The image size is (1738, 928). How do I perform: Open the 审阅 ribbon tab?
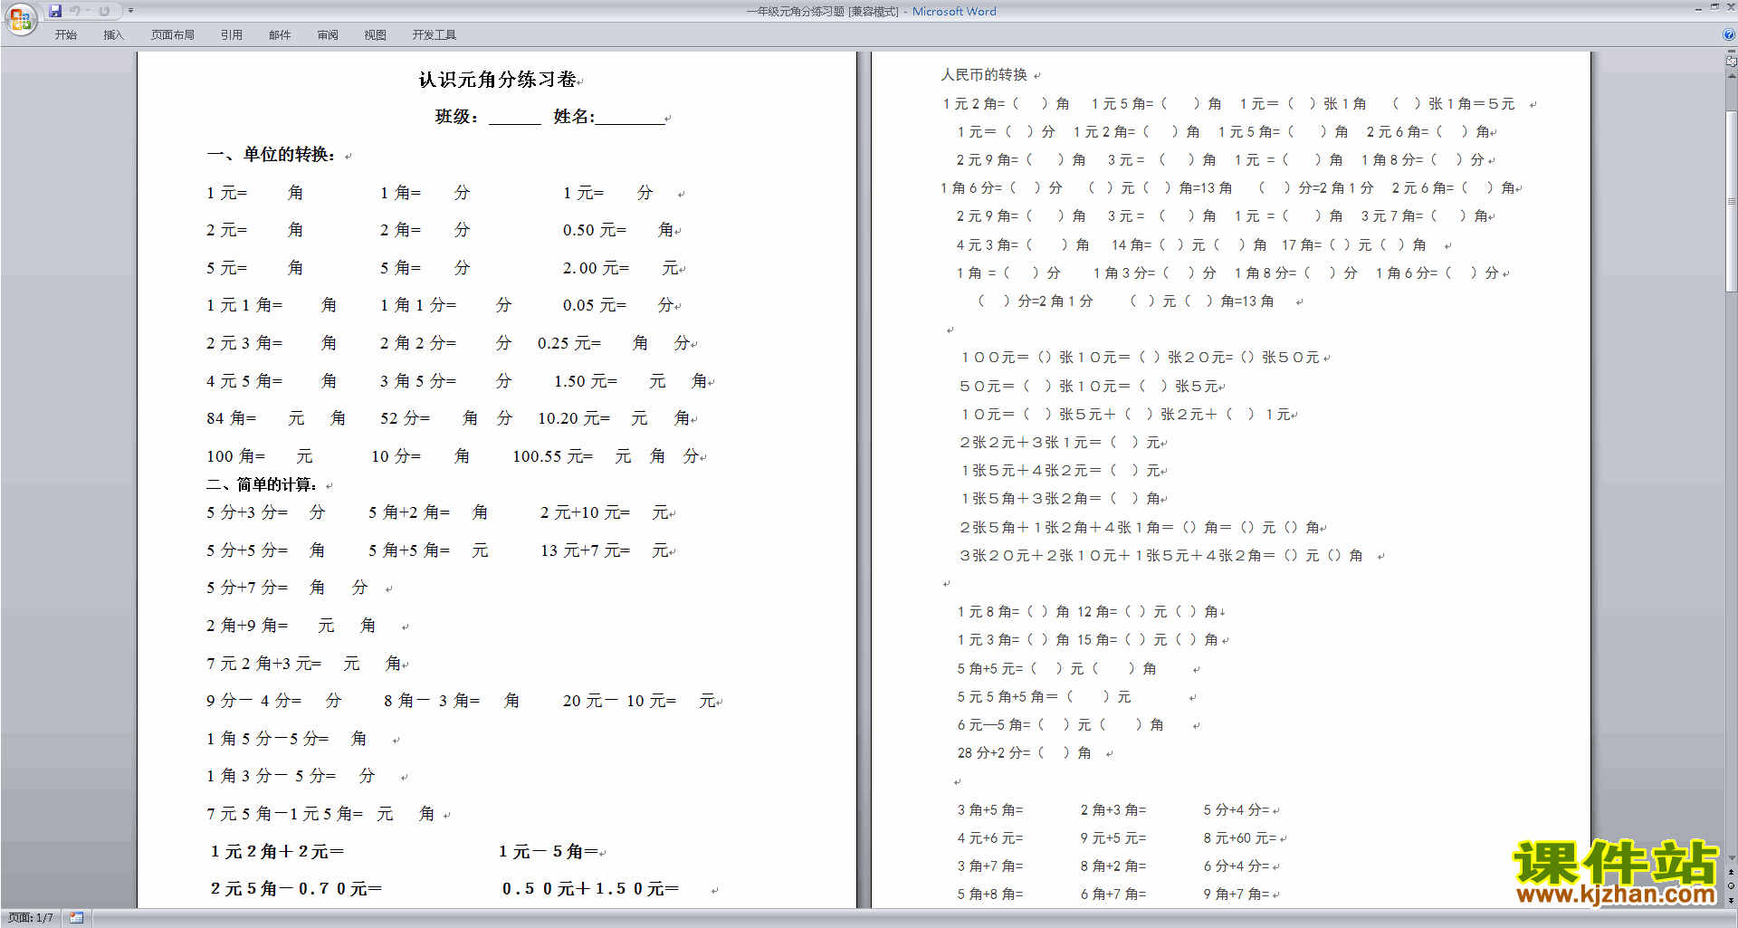click(328, 35)
